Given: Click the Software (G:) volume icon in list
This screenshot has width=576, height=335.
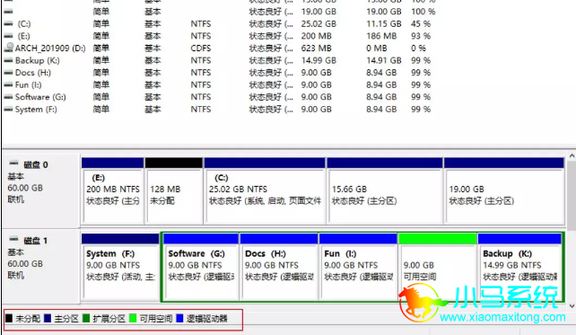Looking at the screenshot, I should (8, 97).
